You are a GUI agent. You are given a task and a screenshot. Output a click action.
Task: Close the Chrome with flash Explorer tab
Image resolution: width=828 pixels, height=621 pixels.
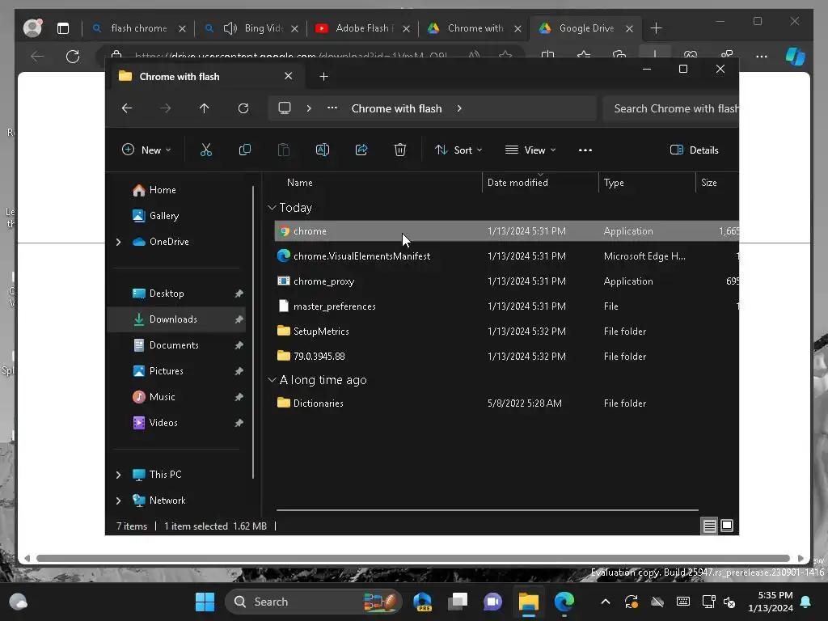tap(289, 76)
